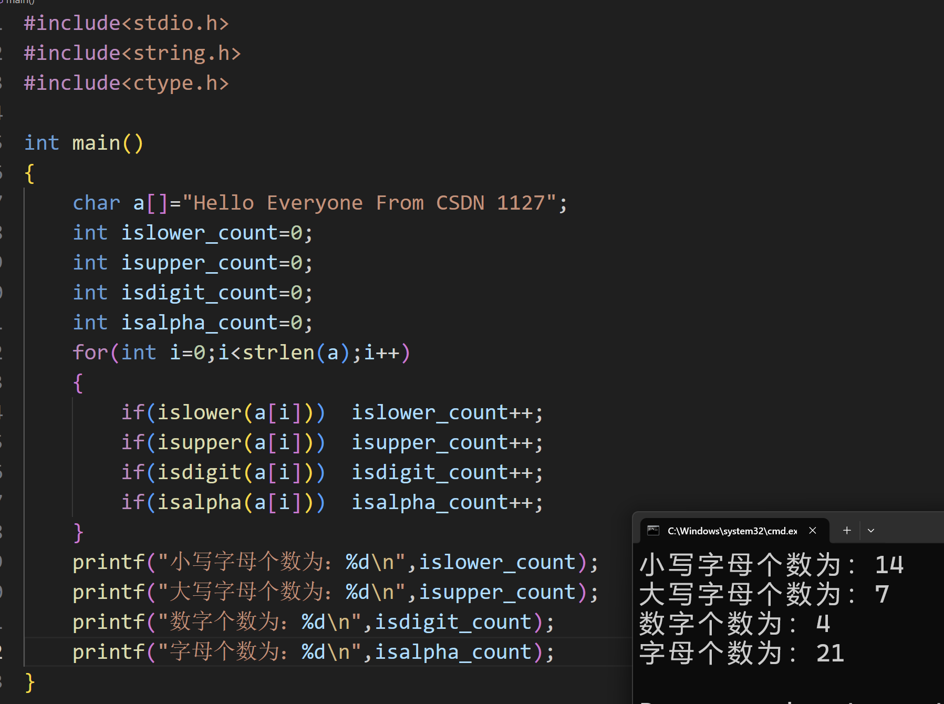Open a new terminal tab with the plus button

click(846, 530)
